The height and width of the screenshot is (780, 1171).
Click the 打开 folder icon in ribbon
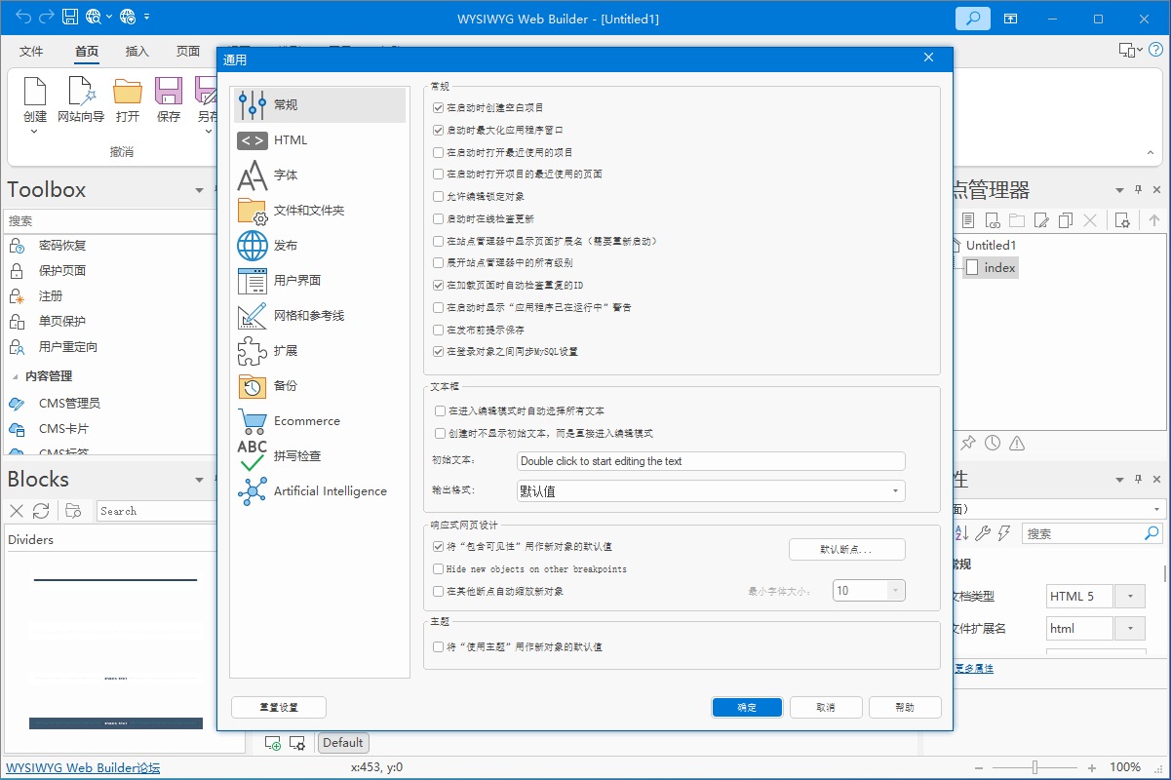(128, 91)
